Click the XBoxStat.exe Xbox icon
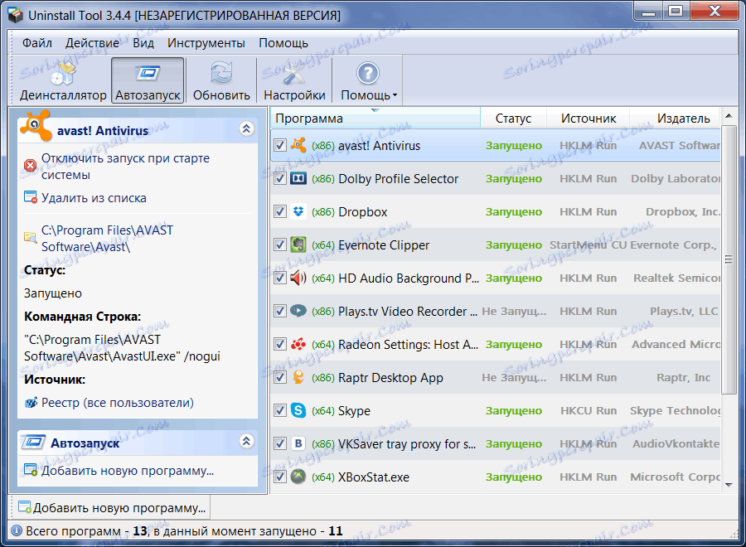This screenshot has width=746, height=547. [x=298, y=477]
